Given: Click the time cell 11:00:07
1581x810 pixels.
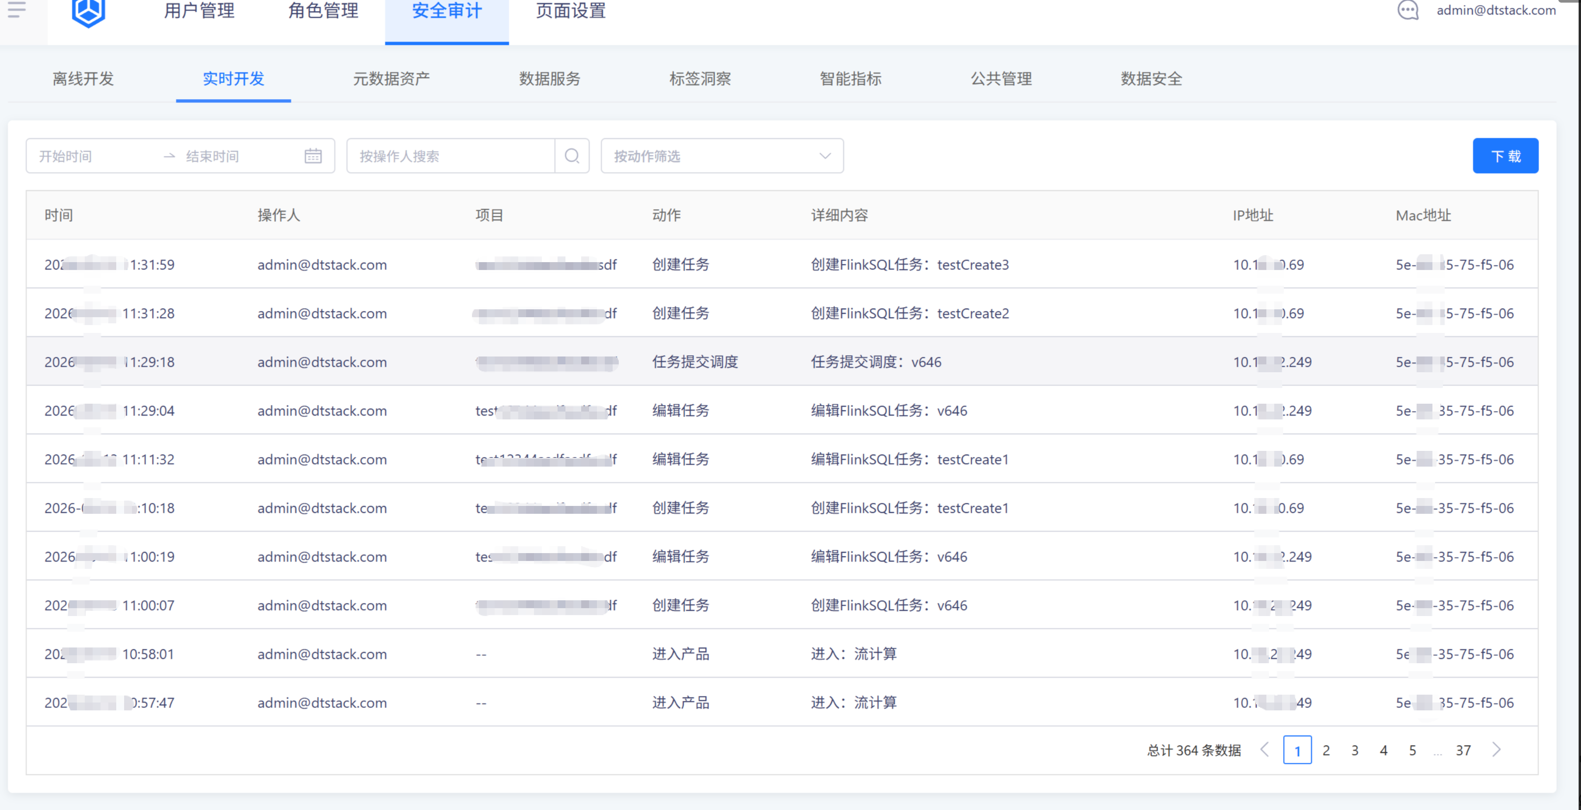Looking at the screenshot, I should coord(109,605).
